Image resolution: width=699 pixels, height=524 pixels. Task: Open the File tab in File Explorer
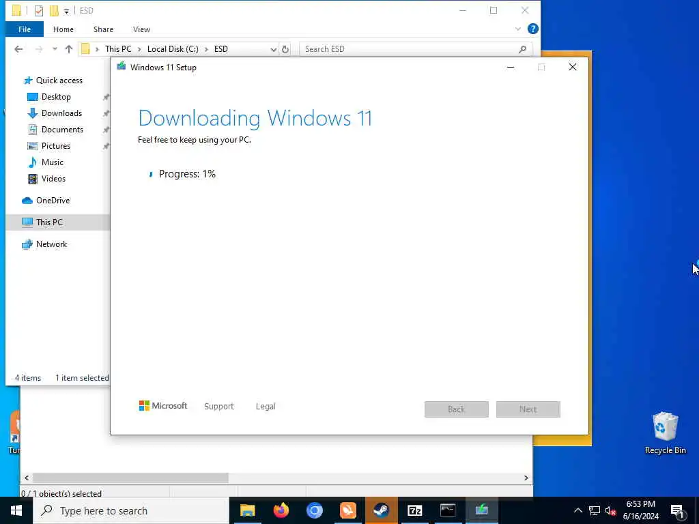pyautogui.click(x=25, y=29)
